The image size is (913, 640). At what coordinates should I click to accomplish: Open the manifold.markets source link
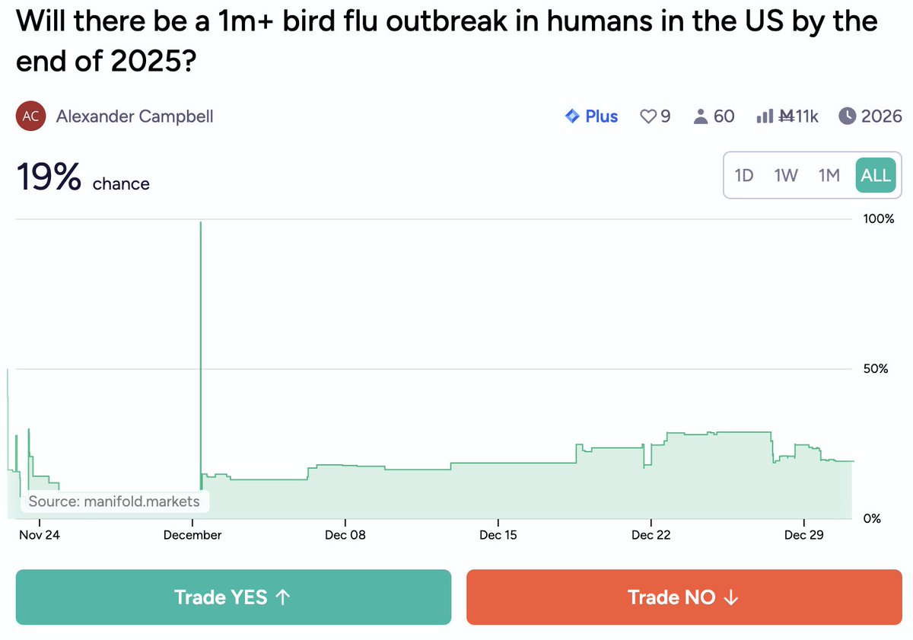pos(114,501)
